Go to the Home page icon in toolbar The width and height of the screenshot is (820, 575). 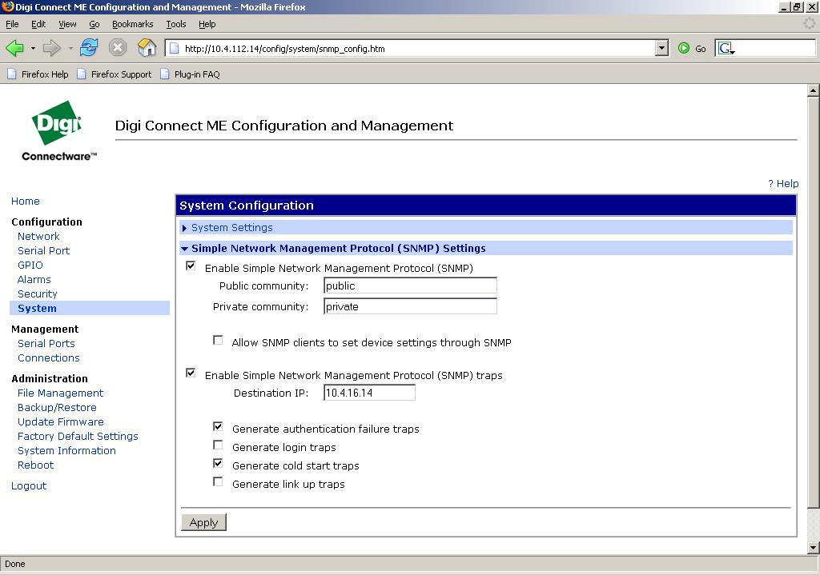coord(147,48)
